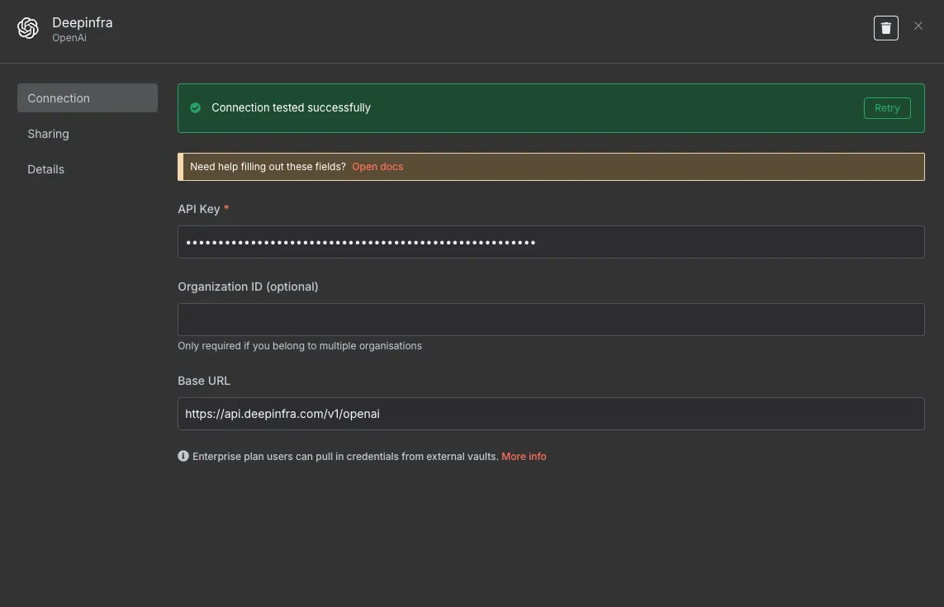This screenshot has width=944, height=607.
Task: Open docs link for help
Action: (377, 167)
